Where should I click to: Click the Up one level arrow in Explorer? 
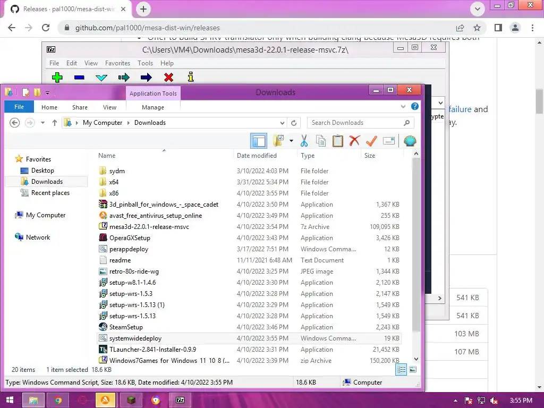[x=55, y=123]
